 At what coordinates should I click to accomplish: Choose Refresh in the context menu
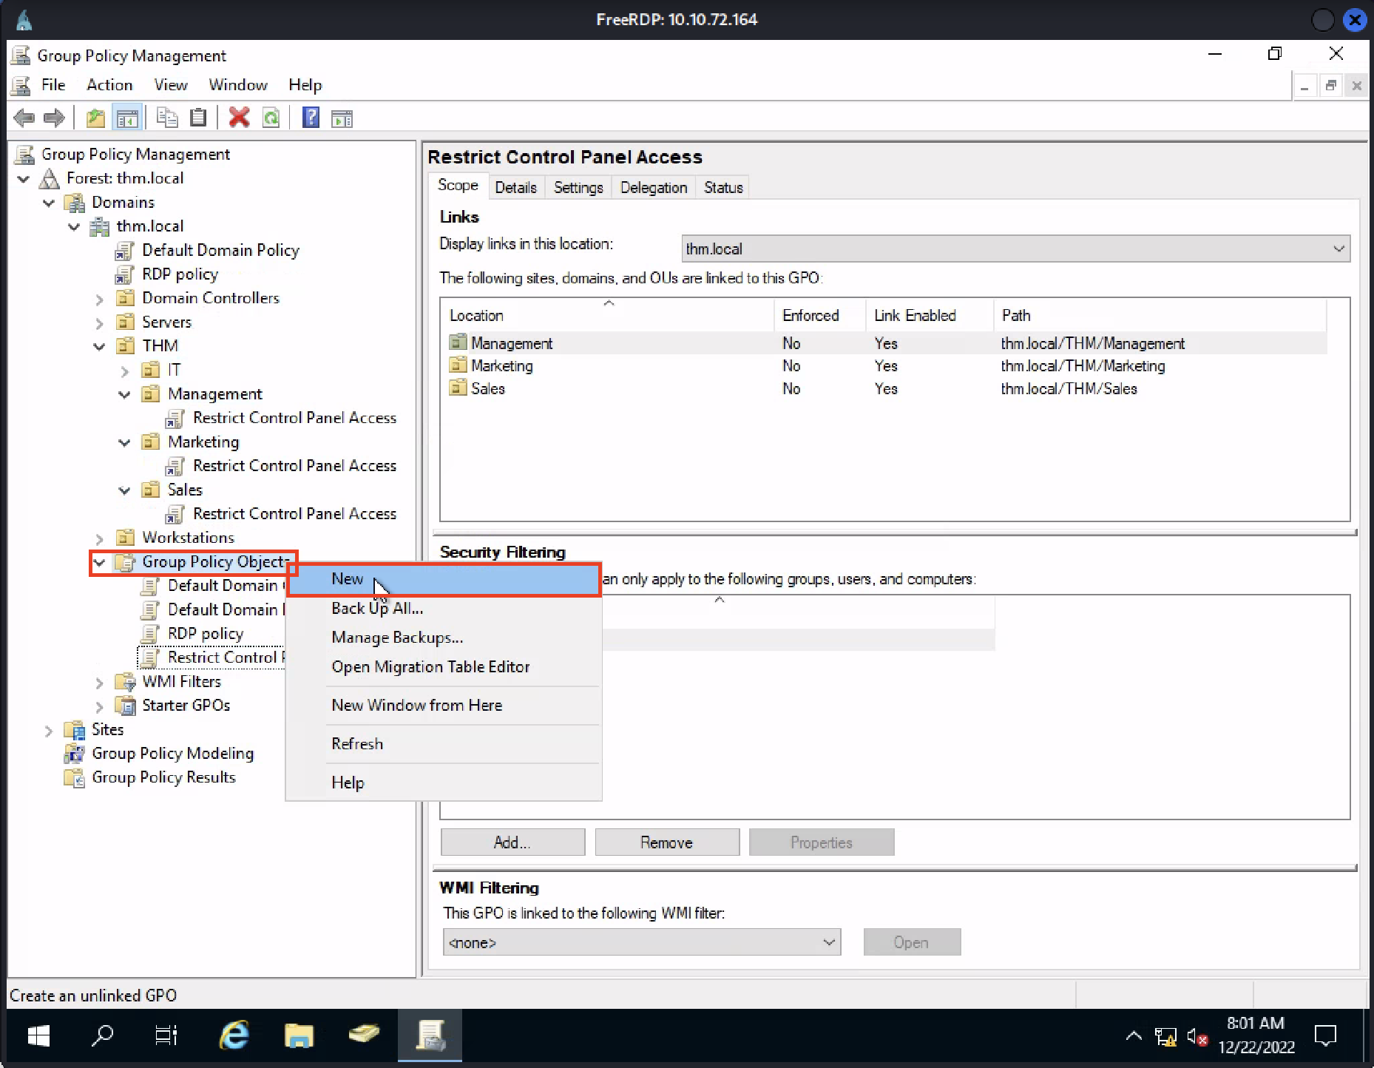point(444,744)
